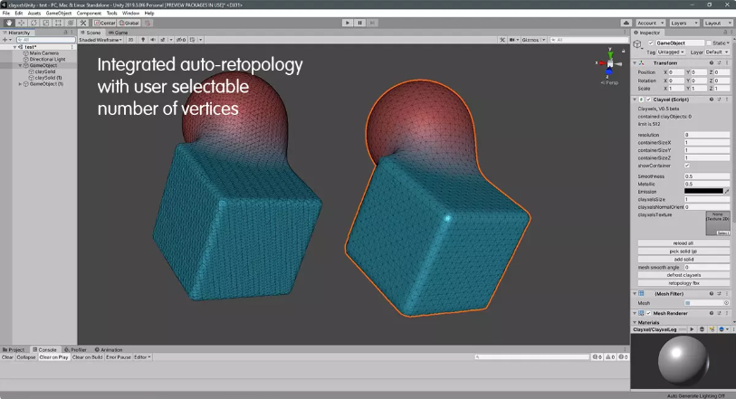This screenshot has height=399, width=736.
Task: Switch to the Scene tab
Action: point(91,33)
